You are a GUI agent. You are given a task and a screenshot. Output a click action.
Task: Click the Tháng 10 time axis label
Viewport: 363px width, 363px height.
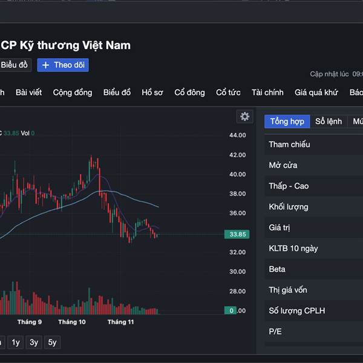point(72,322)
